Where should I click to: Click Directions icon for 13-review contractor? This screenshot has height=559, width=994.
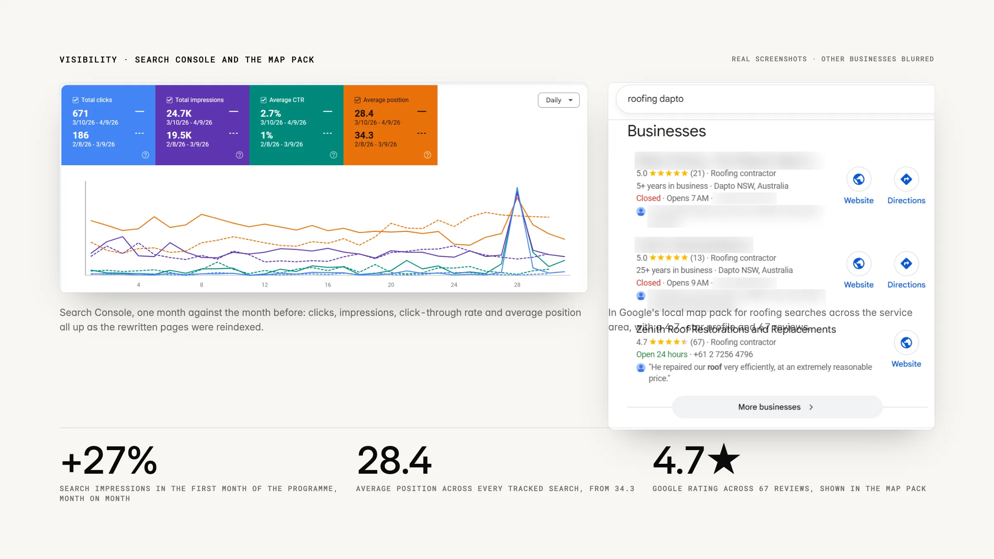(906, 263)
